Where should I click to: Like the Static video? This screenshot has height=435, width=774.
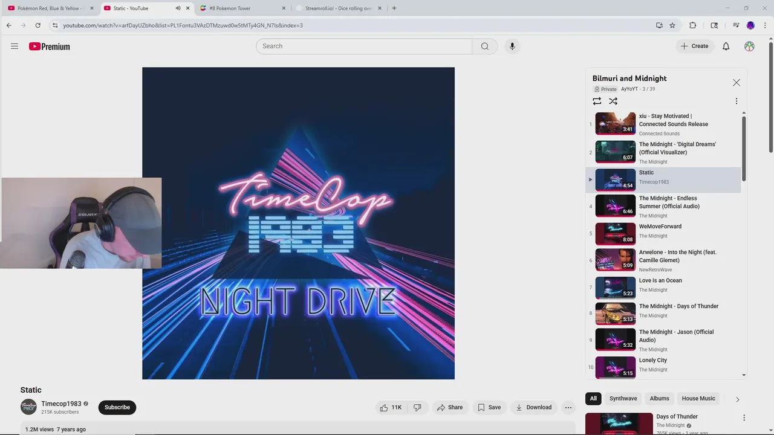point(391,407)
